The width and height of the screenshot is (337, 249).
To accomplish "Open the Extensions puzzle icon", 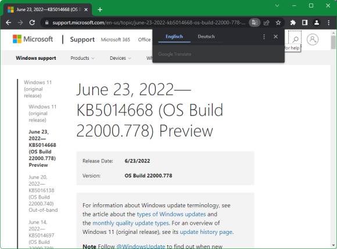I will [293, 23].
